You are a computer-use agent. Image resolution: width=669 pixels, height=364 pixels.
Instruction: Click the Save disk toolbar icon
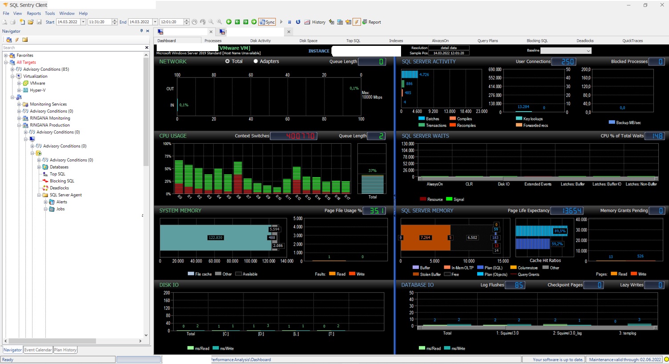[39, 22]
